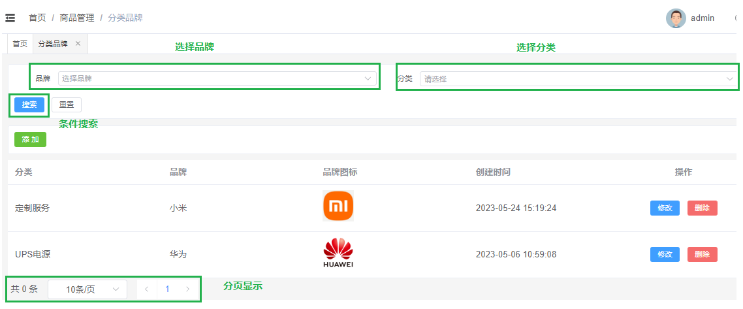
Task: Toggle the sidebar hamburger menu icon
Action: pos(10,18)
